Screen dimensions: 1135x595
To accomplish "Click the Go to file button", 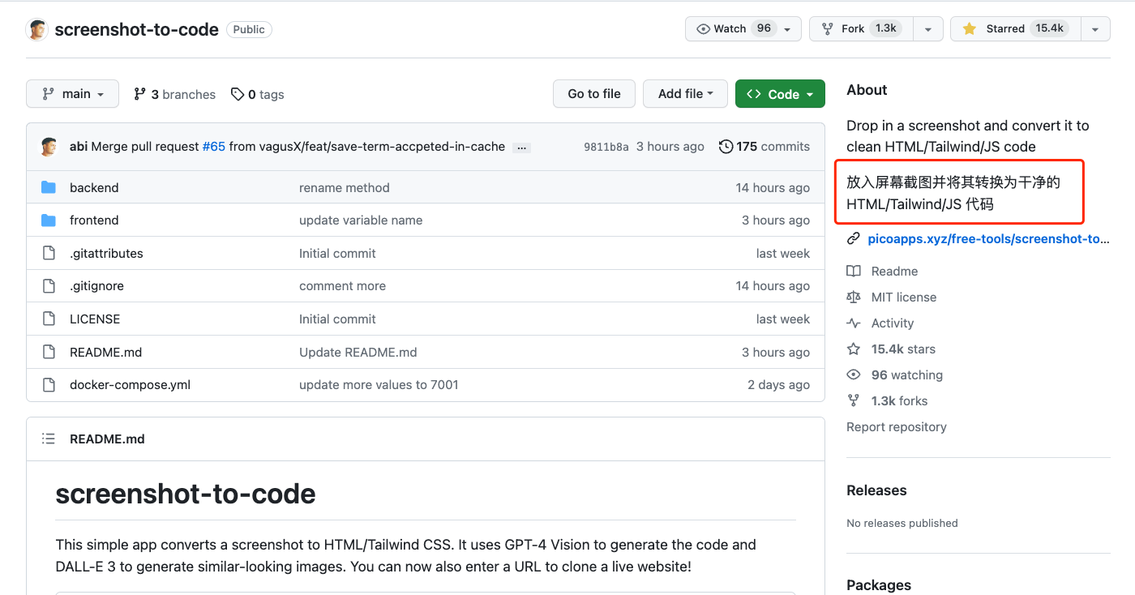I will [594, 94].
